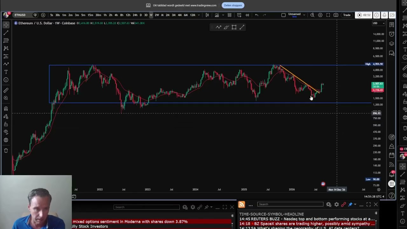Pause the screen recording
This screenshot has width=407, height=229.
pos(376,15)
